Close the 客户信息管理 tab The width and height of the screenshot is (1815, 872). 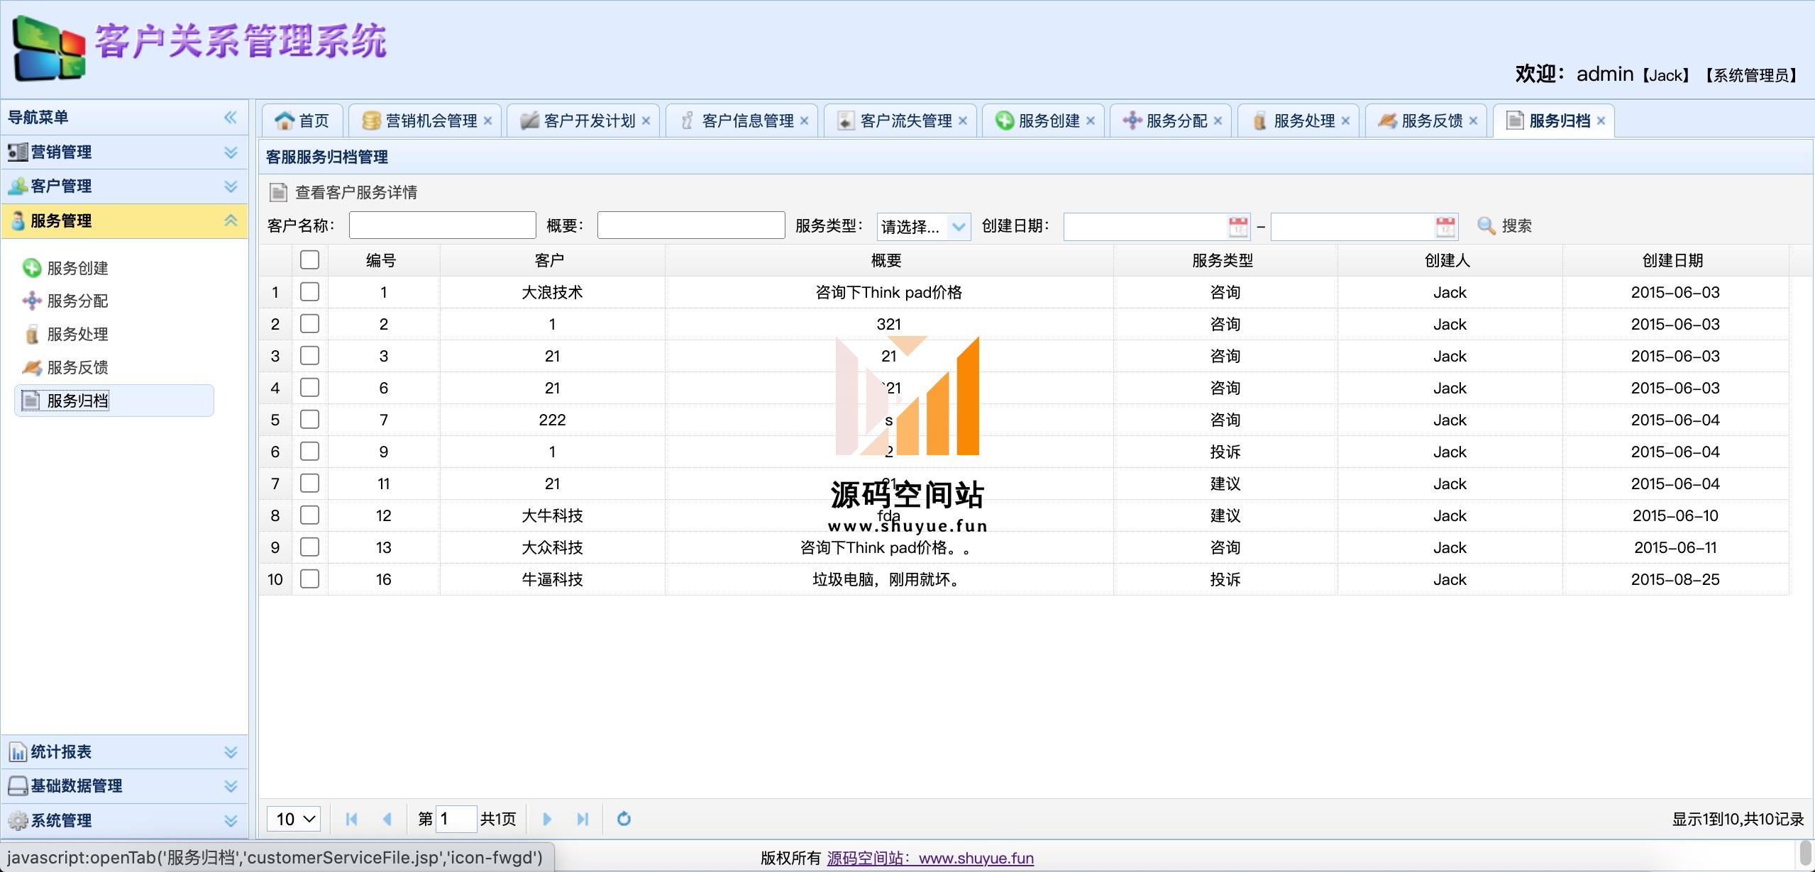805,121
